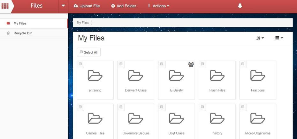Open the app launcher grid icon

tap(5, 6)
